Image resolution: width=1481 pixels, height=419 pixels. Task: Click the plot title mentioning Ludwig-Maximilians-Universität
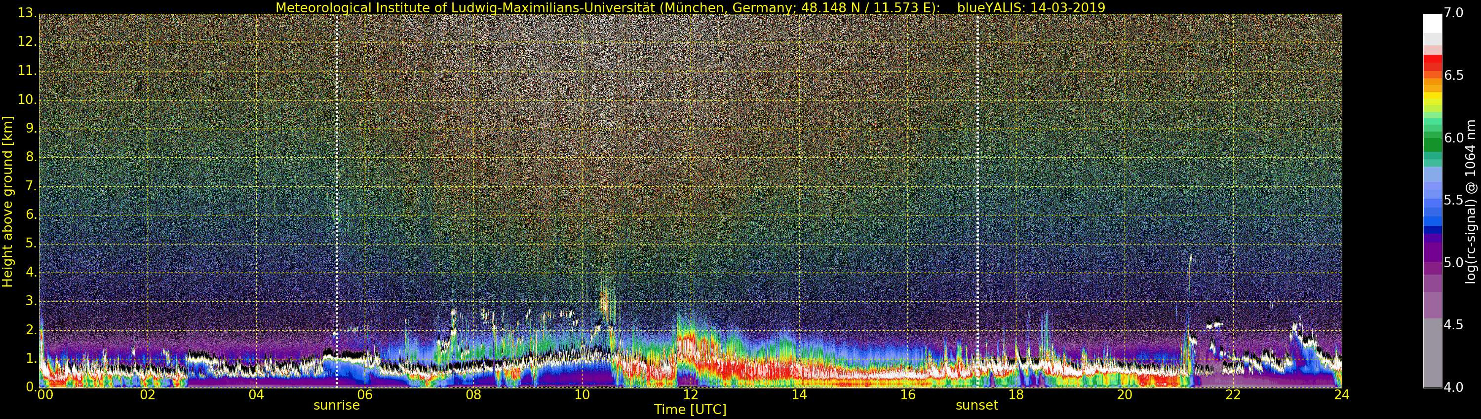(x=690, y=7)
